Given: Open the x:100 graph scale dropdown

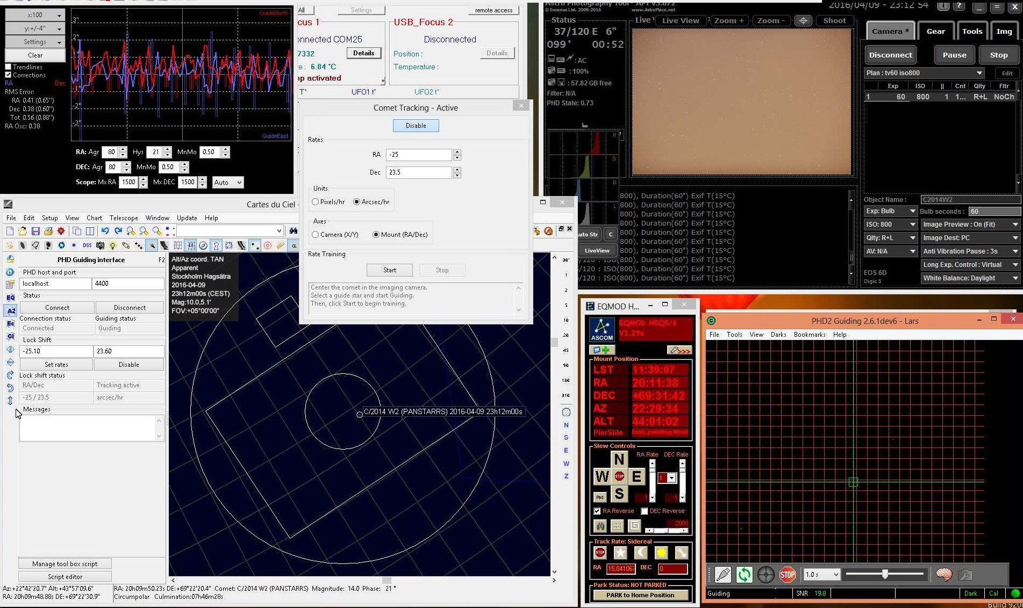Looking at the screenshot, I should [35, 15].
